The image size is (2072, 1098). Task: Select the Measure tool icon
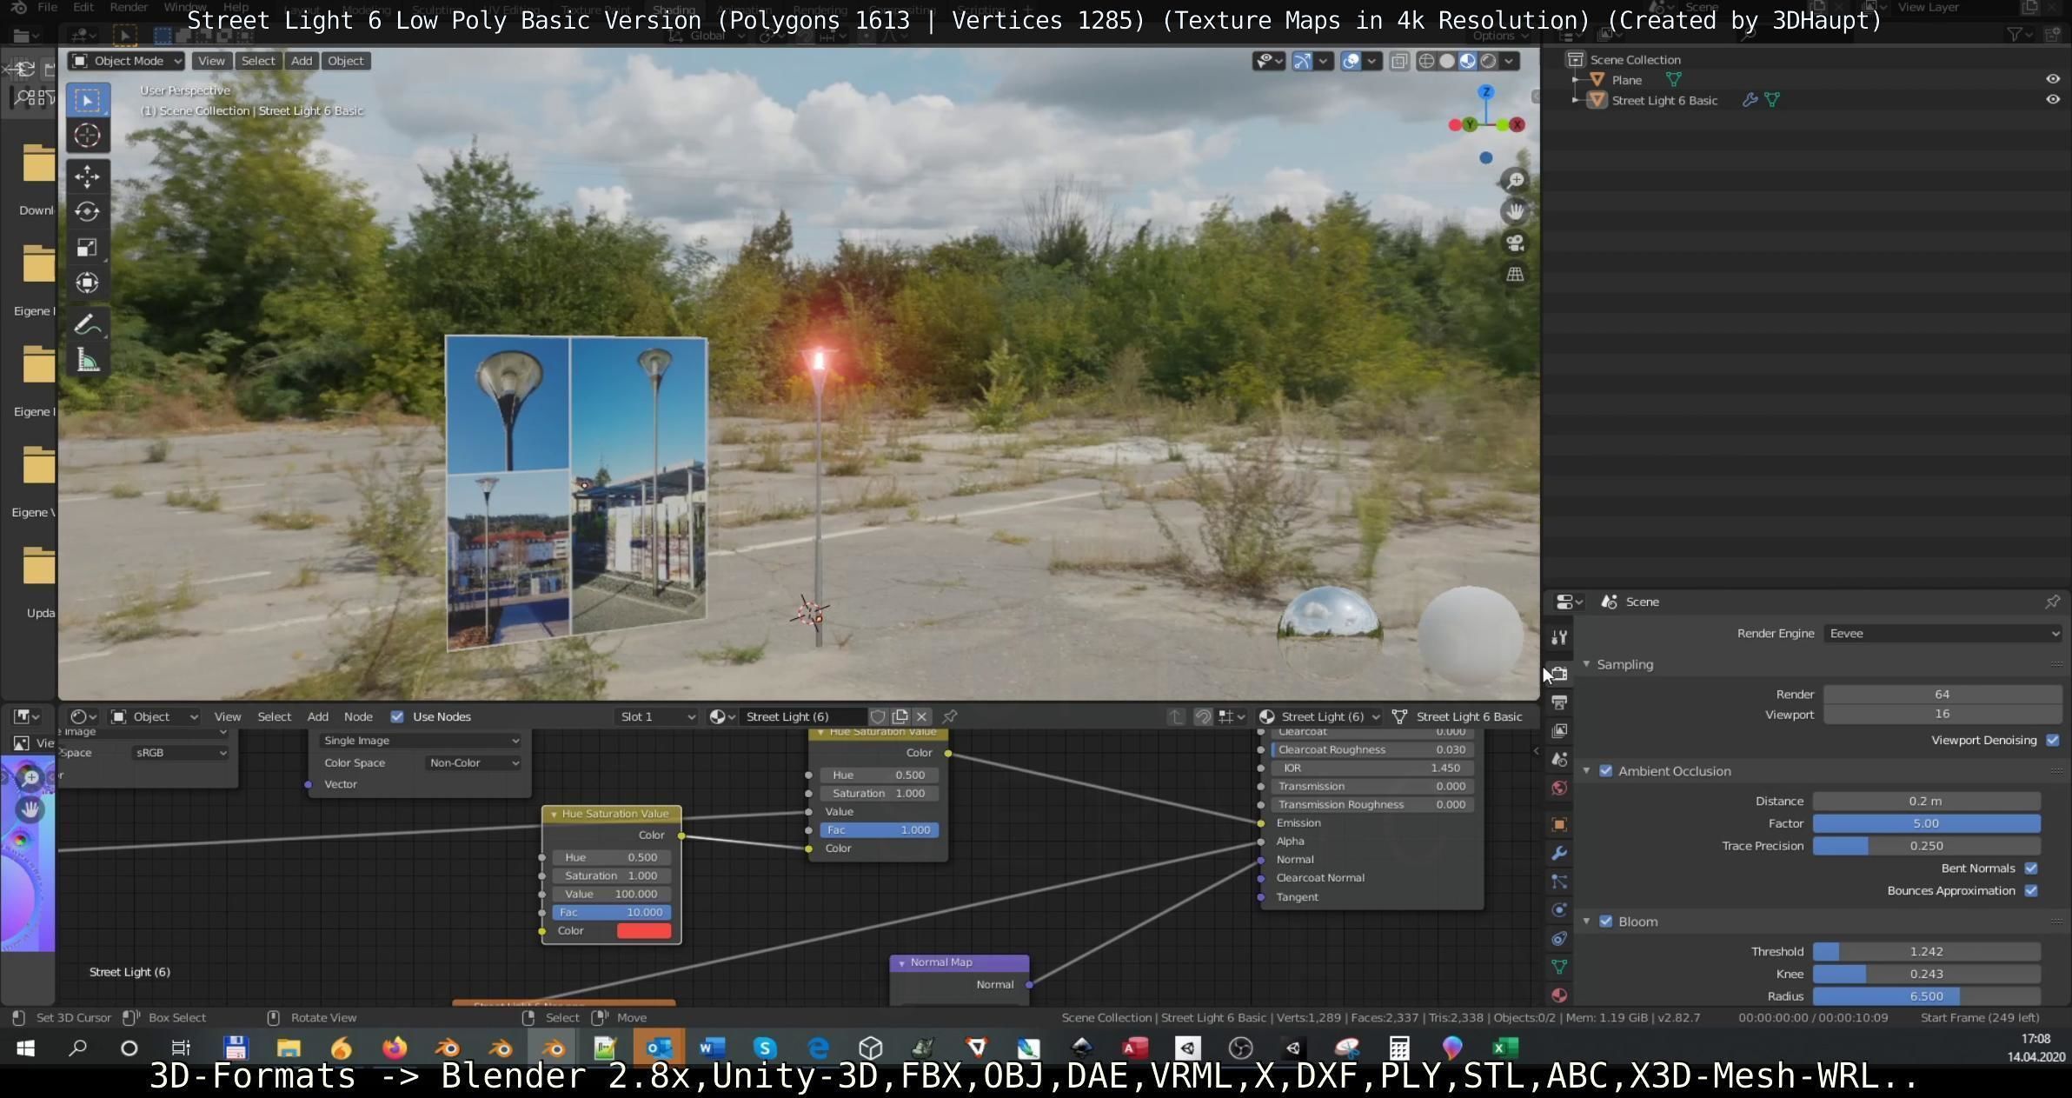point(87,360)
